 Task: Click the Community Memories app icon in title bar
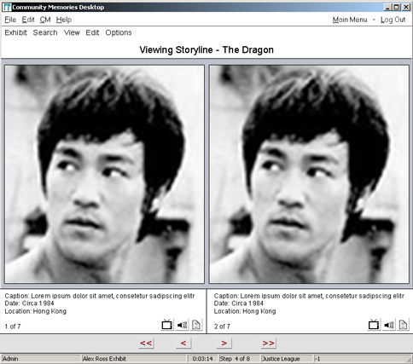tap(7, 7)
